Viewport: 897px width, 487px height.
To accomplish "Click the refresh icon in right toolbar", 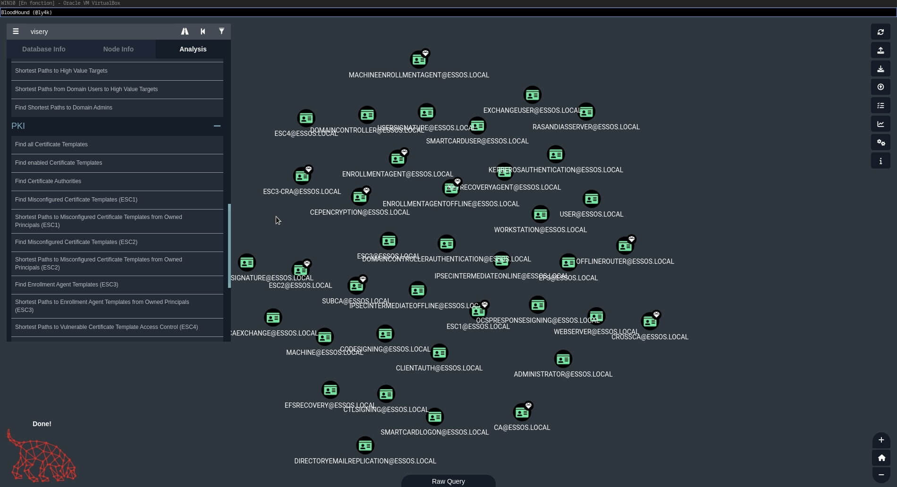I will point(880,32).
